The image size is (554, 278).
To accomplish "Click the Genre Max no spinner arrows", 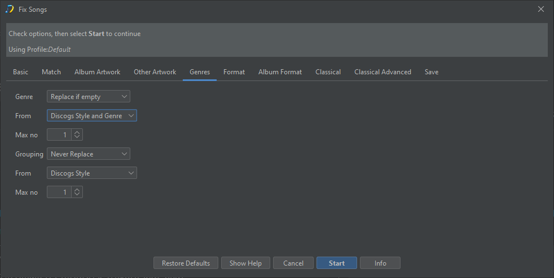I will [78, 135].
